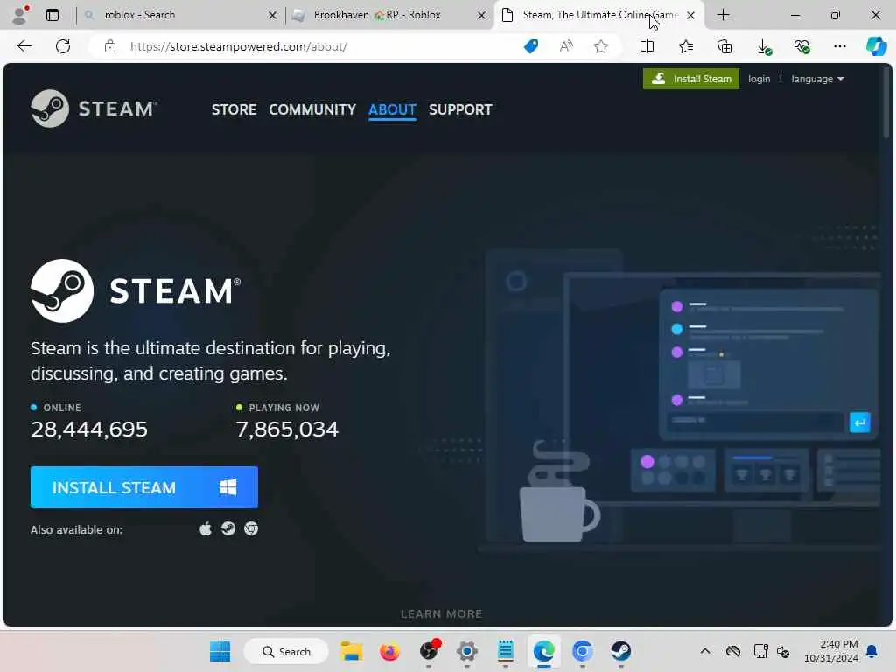Click the blue INSTALL STEAM button
Image resolution: width=896 pixels, height=672 pixels.
point(144,487)
